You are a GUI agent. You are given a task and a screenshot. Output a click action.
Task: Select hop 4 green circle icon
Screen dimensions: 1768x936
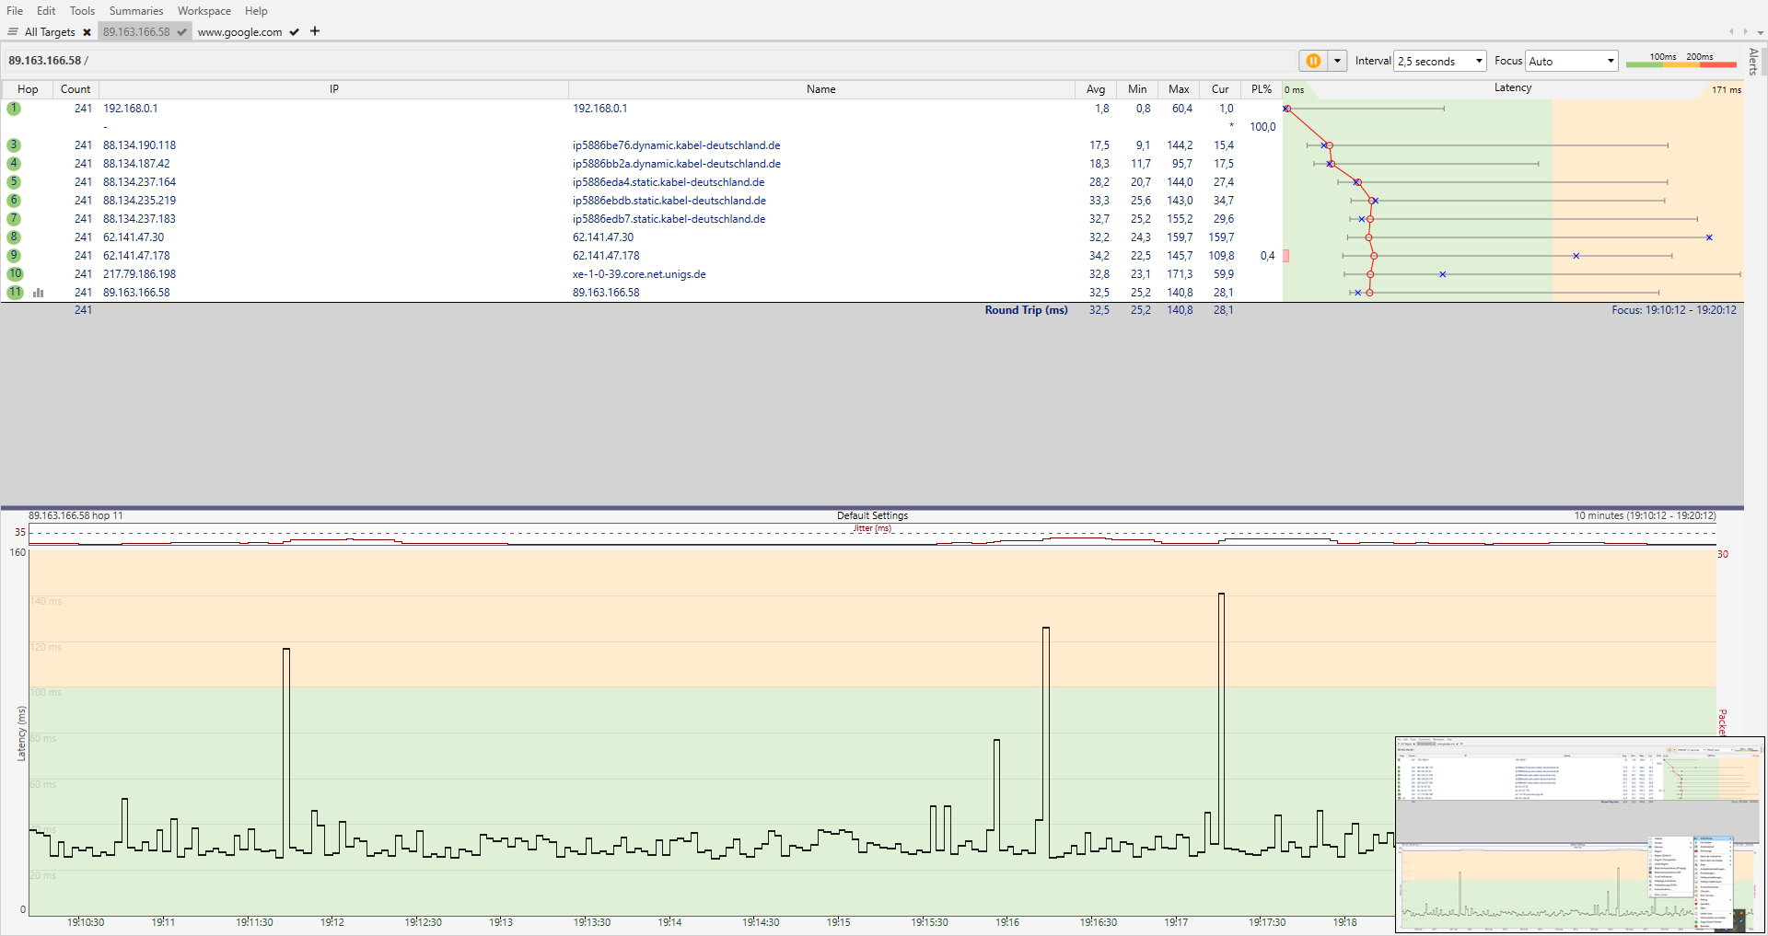[x=14, y=164]
